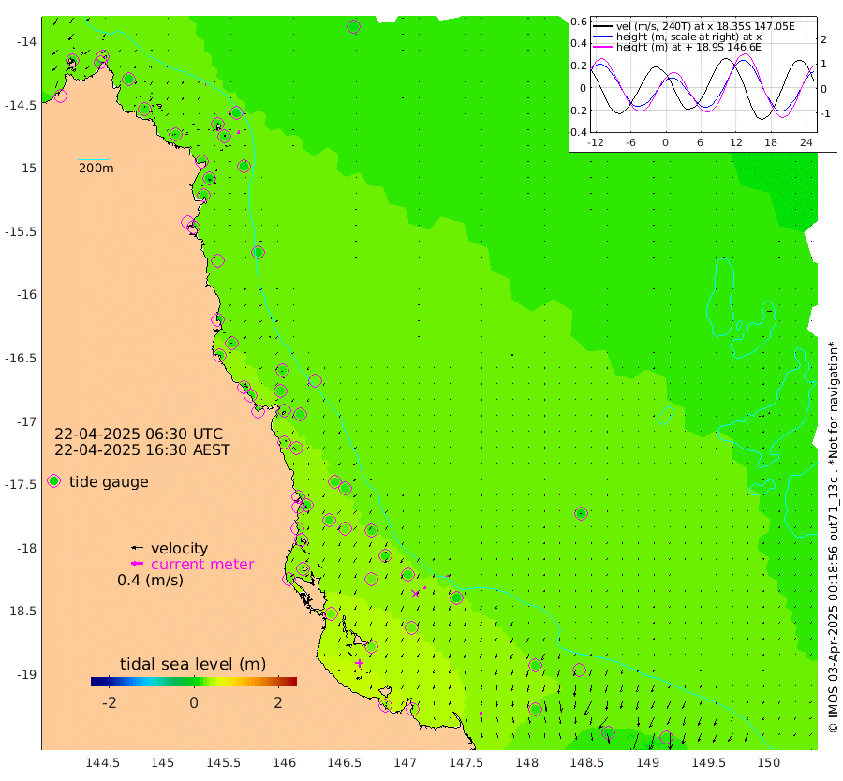Click the black velocity legend arrow
The image size is (843, 781).
[x=137, y=548]
